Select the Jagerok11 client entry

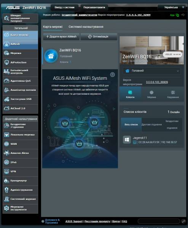coord(151,140)
